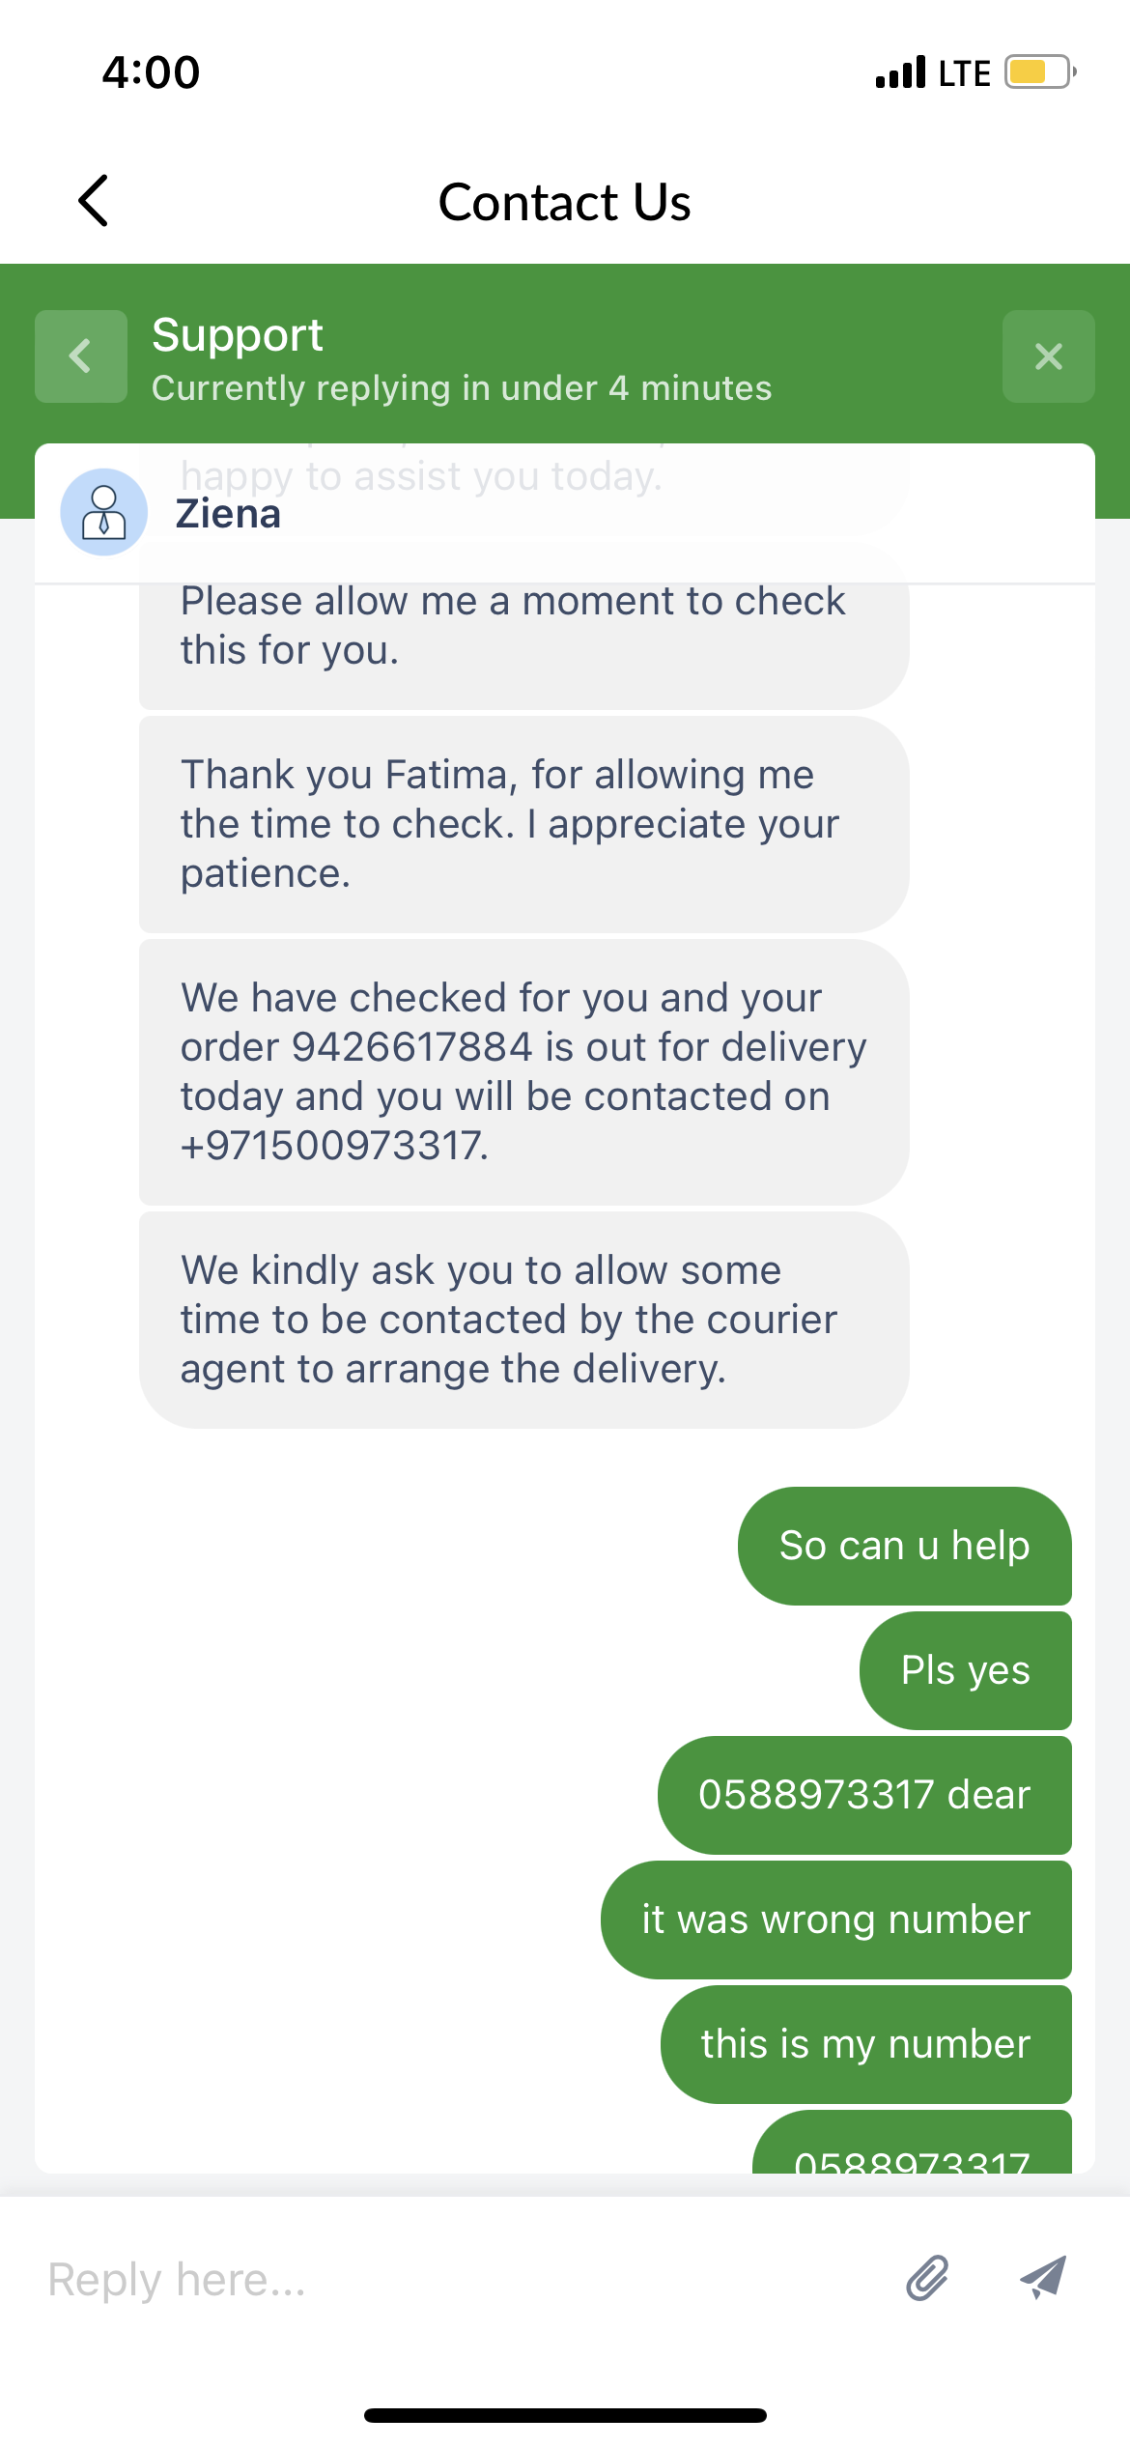Tap the cellular signal bars icon

[x=900, y=72]
